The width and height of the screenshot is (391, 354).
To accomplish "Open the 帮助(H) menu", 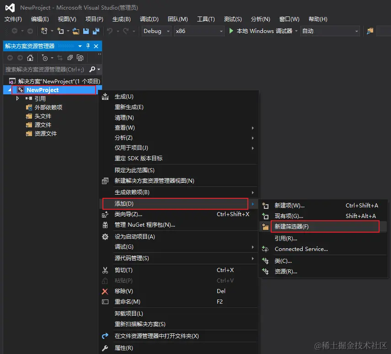I will (318, 19).
